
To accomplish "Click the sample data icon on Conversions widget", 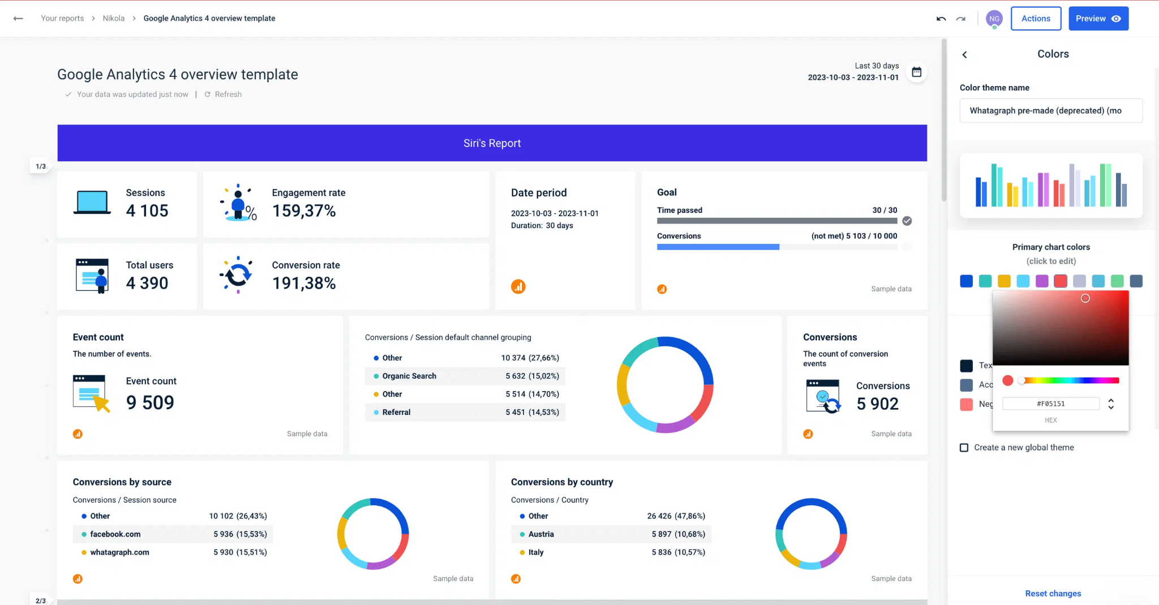I will (x=808, y=434).
